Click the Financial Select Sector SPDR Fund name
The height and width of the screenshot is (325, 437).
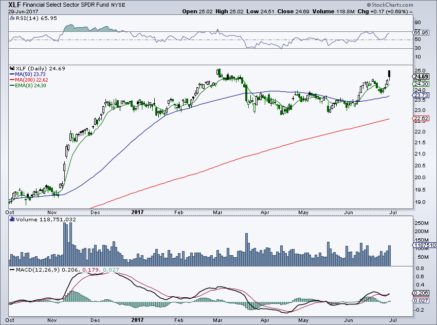(x=66, y=5)
